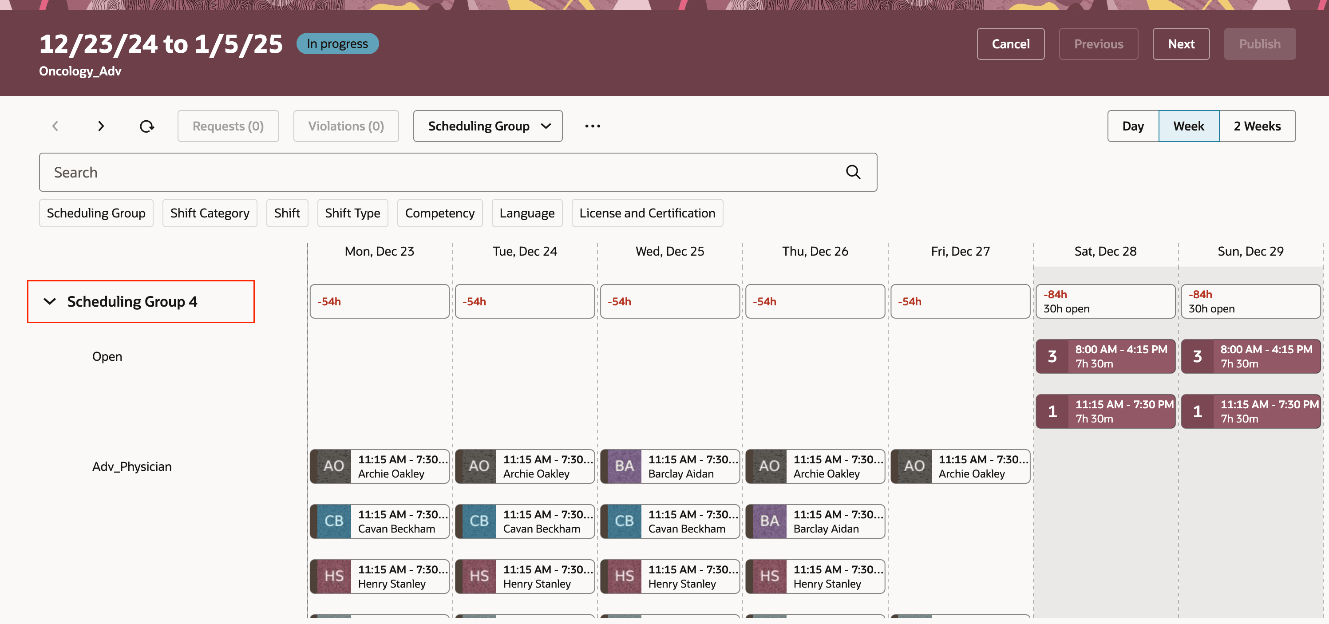Viewport: 1329px width, 624px height.
Task: Open the Scheduling Group dropdown
Action: coord(487,126)
